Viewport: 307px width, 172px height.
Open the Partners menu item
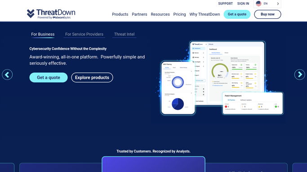pyautogui.click(x=139, y=14)
